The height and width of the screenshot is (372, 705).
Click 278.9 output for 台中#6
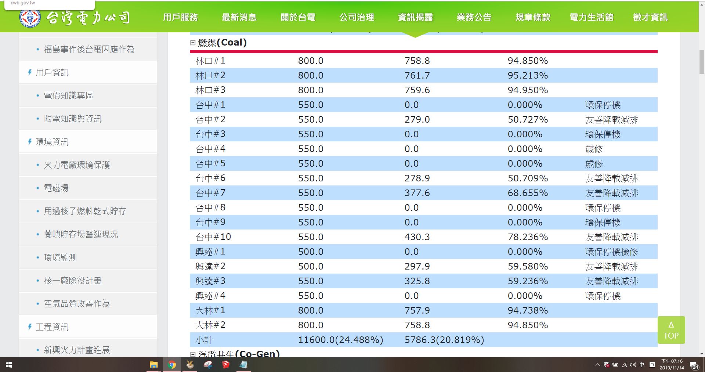417,178
